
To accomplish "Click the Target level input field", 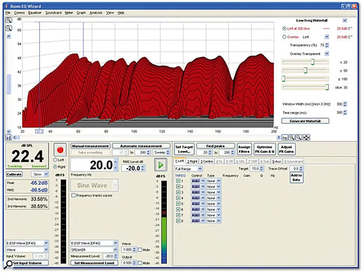I will (x=255, y=168).
